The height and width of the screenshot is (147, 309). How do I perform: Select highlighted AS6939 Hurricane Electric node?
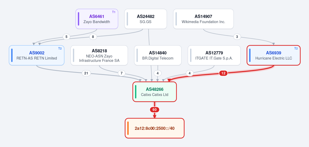[274, 55]
